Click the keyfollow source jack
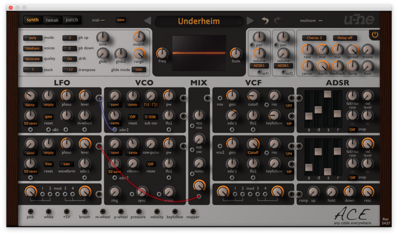398x235 pixels. [x=175, y=211]
